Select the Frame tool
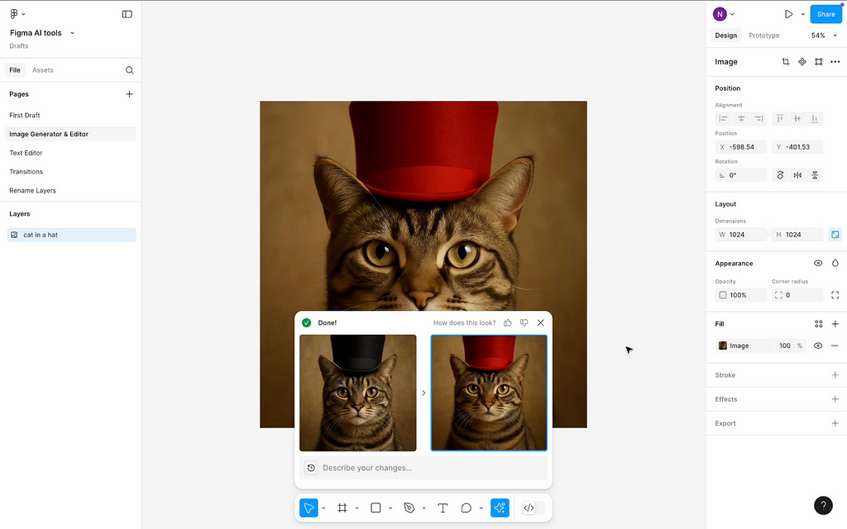Screen dimensions: 847x529 coord(342,508)
